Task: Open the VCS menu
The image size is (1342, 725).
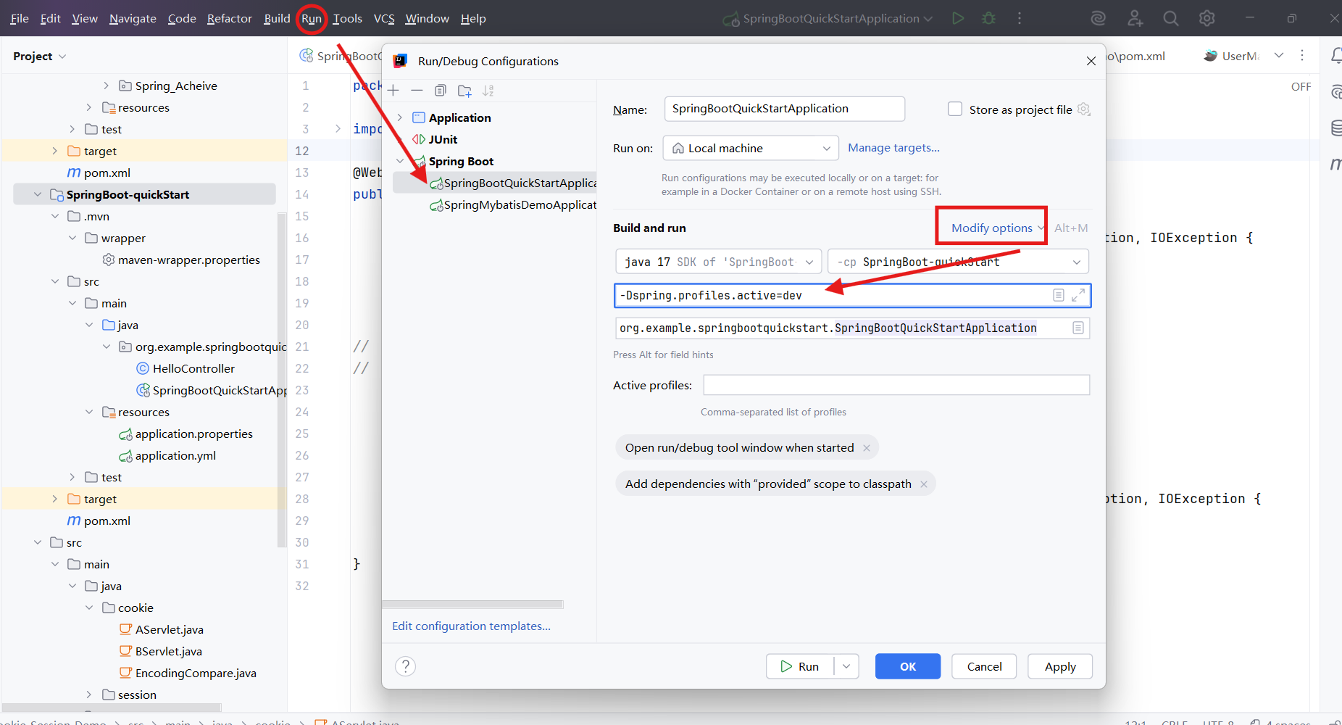Action: 384,18
